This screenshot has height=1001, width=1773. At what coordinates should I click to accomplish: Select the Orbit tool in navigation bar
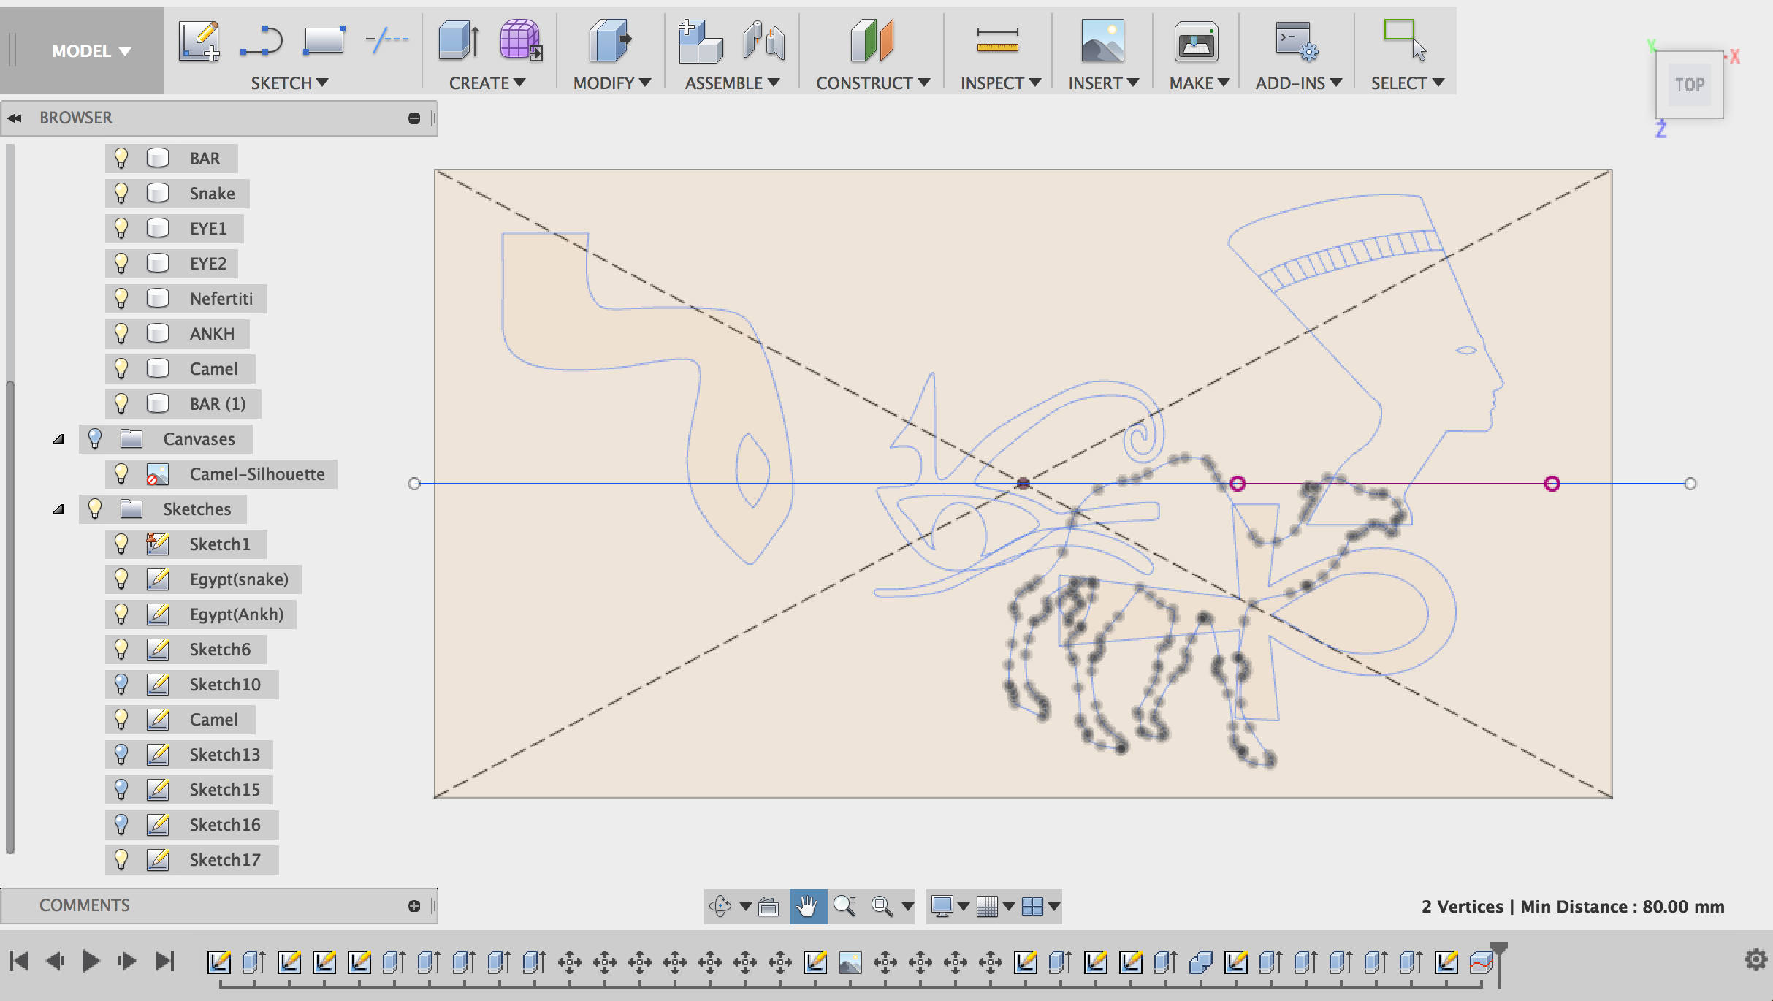[x=720, y=906]
